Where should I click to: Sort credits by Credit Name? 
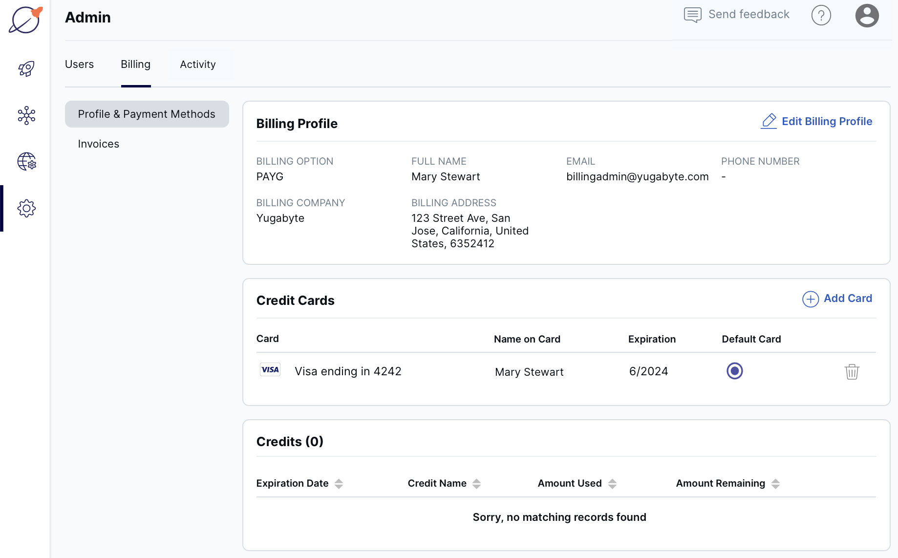click(x=477, y=484)
